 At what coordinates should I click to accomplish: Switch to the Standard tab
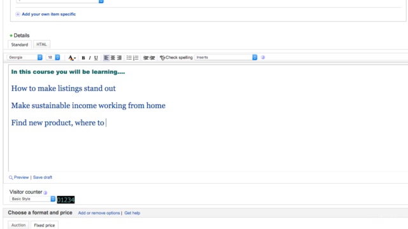tap(20, 45)
